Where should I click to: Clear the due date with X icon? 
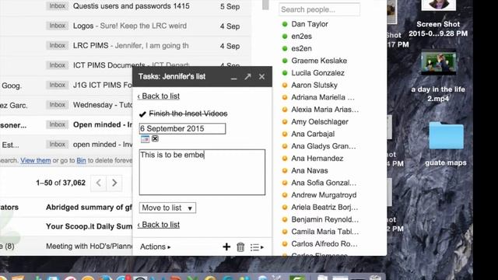[x=155, y=138]
